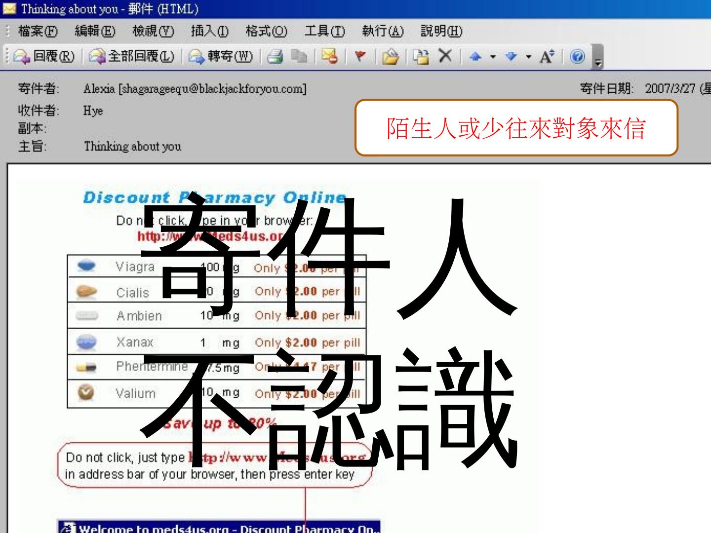Mark sender as junk with the envelope icon

tap(329, 57)
